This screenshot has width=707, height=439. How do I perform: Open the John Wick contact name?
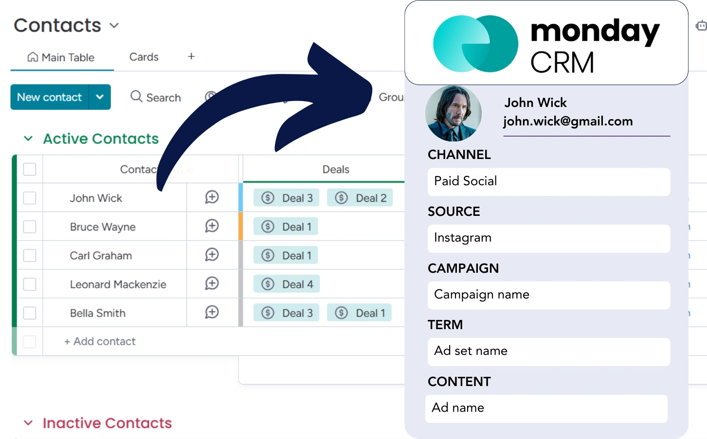[96, 198]
